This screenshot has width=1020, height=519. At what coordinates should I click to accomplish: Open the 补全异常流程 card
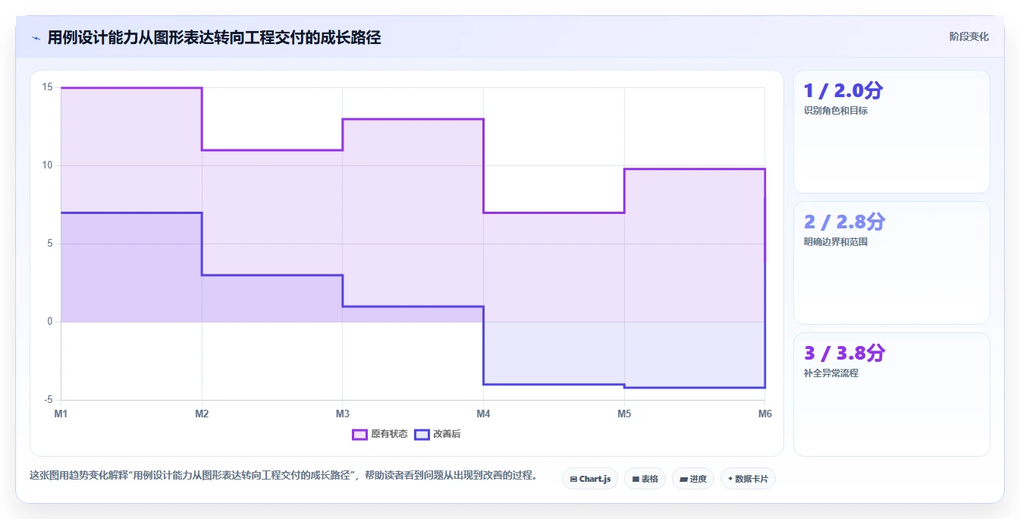pos(892,395)
